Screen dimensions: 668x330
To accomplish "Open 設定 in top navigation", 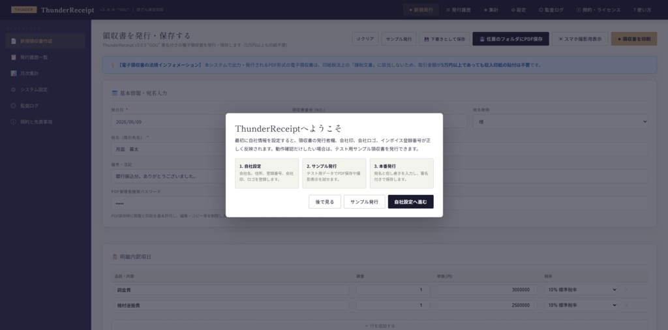I will (519, 10).
